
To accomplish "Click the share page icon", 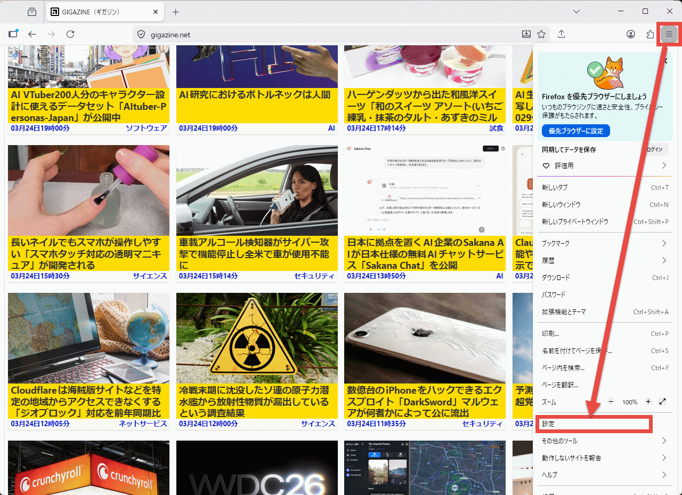I will point(561,34).
